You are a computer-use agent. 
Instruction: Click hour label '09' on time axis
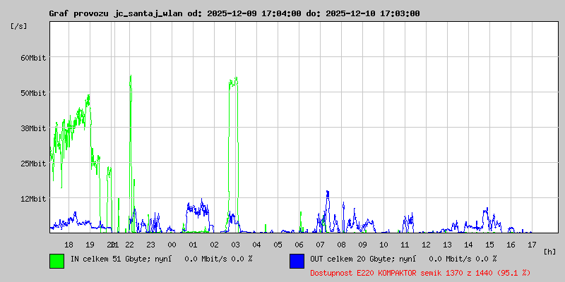click(362, 245)
